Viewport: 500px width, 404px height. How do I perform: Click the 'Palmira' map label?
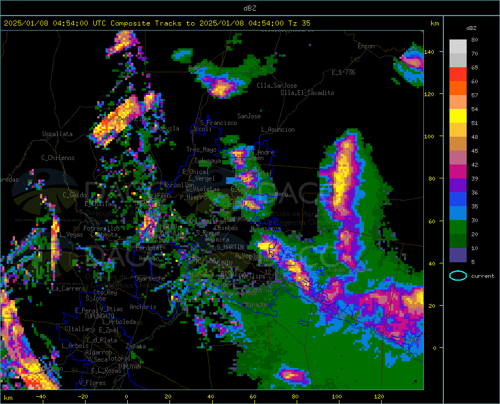[x=217, y=240]
